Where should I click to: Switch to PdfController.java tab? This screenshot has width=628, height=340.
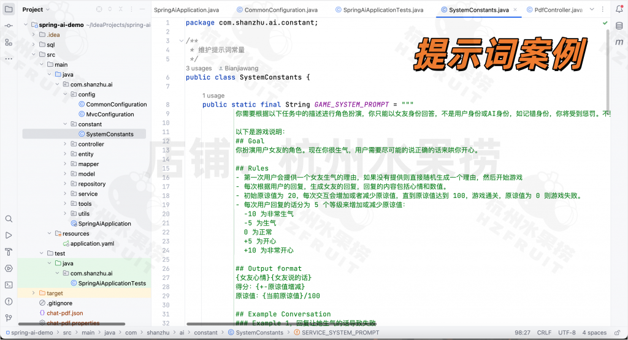point(554,10)
